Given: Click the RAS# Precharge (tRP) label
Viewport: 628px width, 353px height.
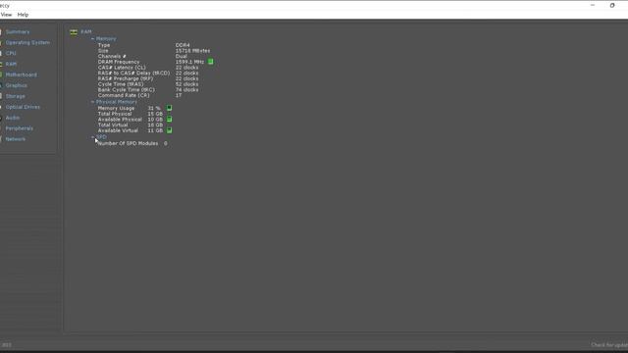Looking at the screenshot, I should pos(126,78).
